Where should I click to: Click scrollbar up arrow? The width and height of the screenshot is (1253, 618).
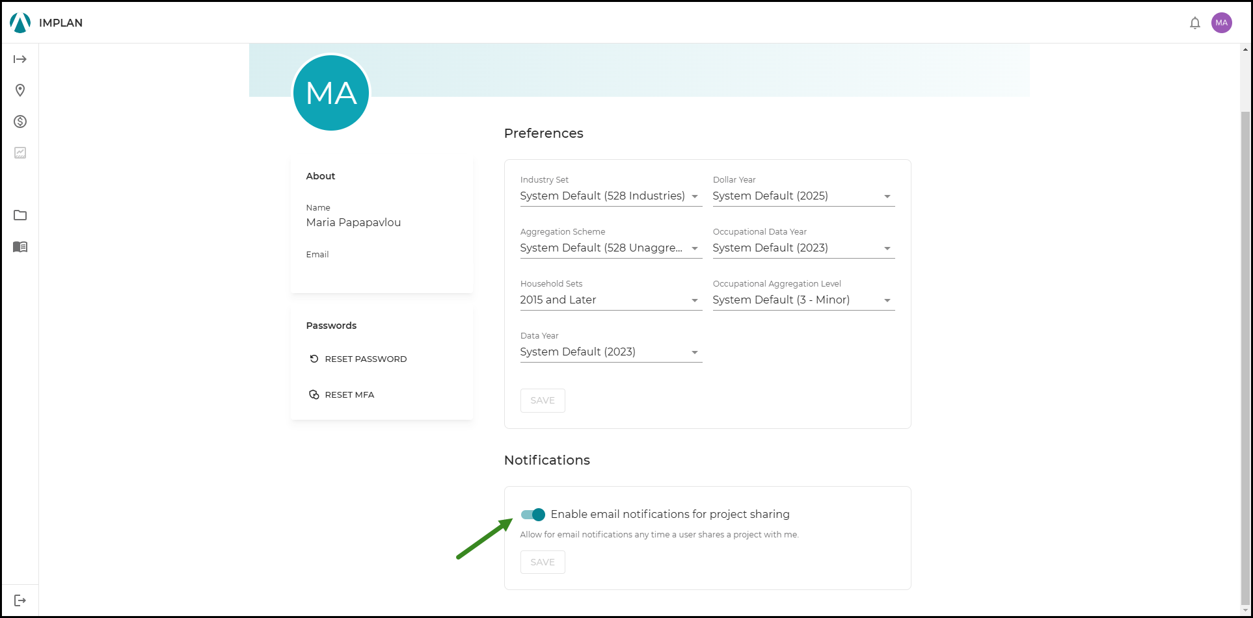coord(1246,49)
